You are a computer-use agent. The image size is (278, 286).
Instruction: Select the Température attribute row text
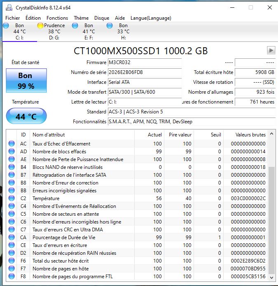pos(46,198)
